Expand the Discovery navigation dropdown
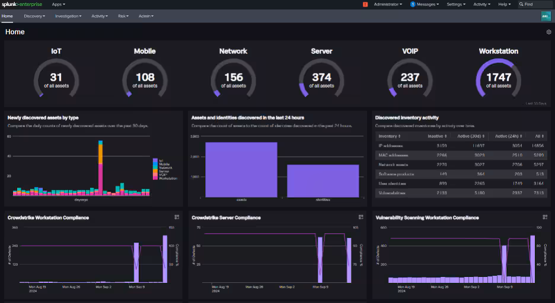 click(34, 16)
